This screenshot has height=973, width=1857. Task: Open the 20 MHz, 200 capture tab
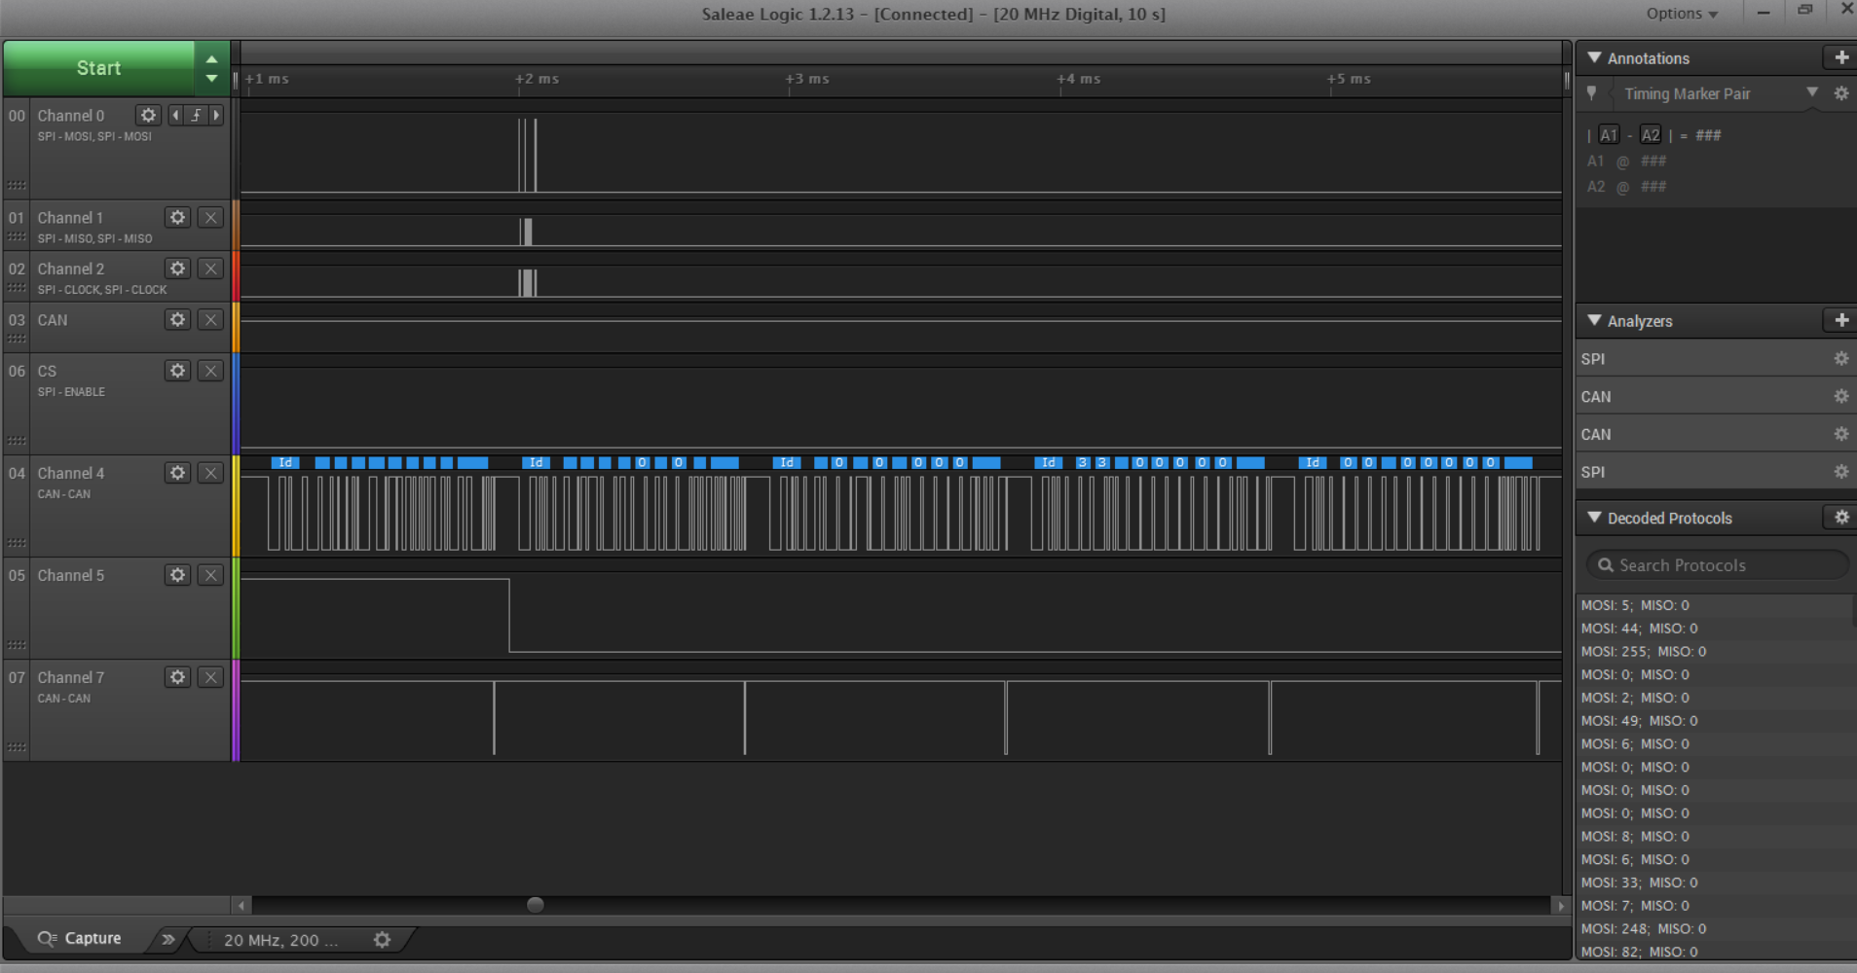click(x=280, y=940)
